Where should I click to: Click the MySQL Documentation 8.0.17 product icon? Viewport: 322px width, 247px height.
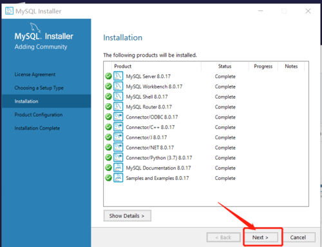118,168
